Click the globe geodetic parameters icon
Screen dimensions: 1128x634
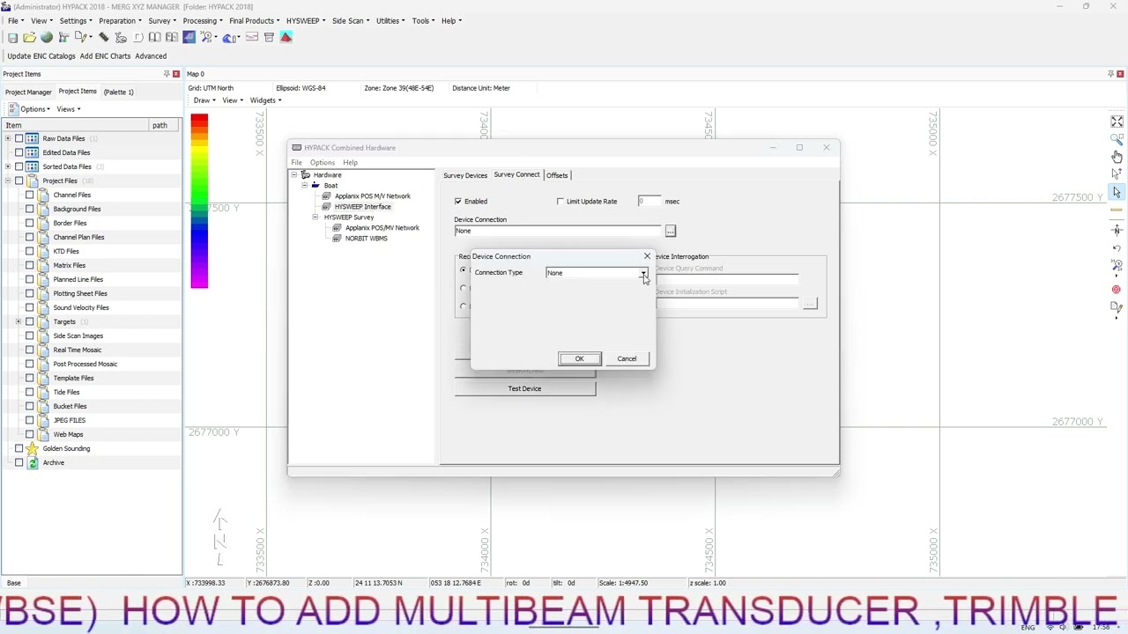47,38
